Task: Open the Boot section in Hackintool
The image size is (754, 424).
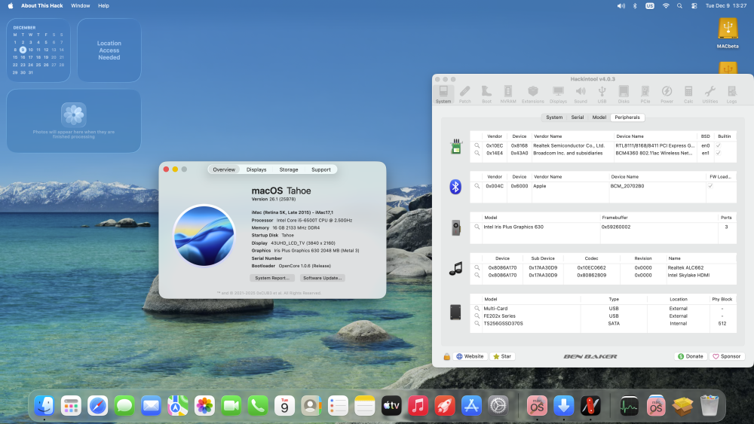Action: coord(486,94)
